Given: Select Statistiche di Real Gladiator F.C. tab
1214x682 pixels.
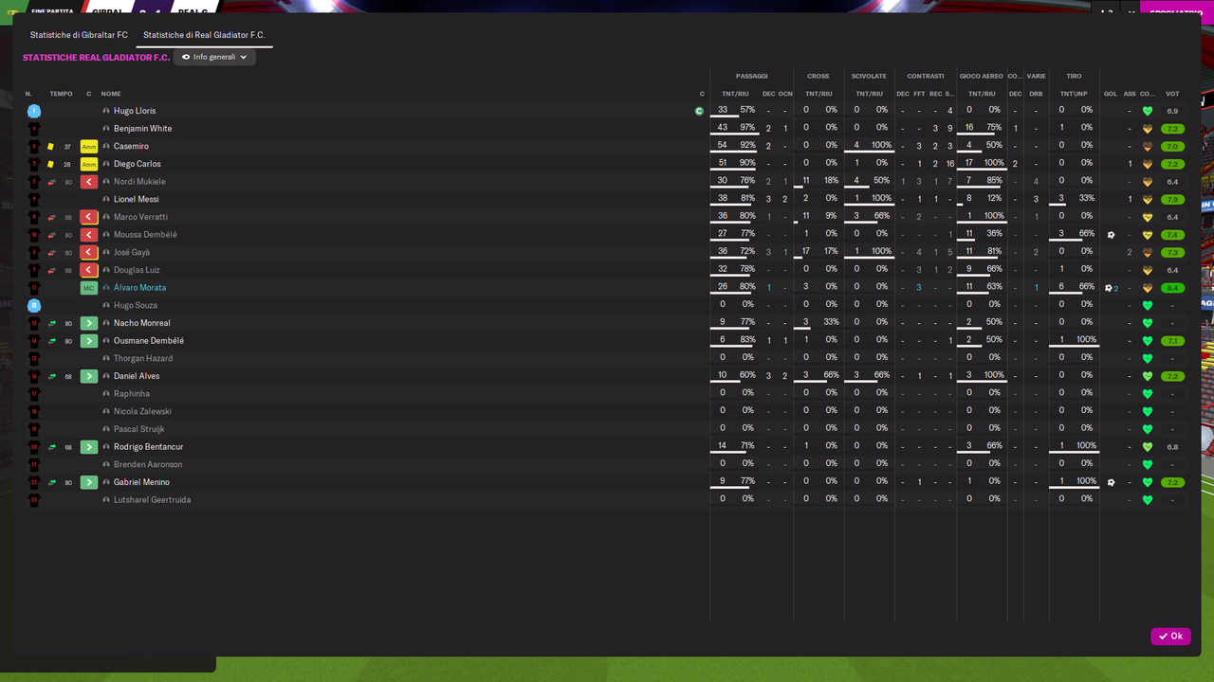Looking at the screenshot, I should 204,35.
